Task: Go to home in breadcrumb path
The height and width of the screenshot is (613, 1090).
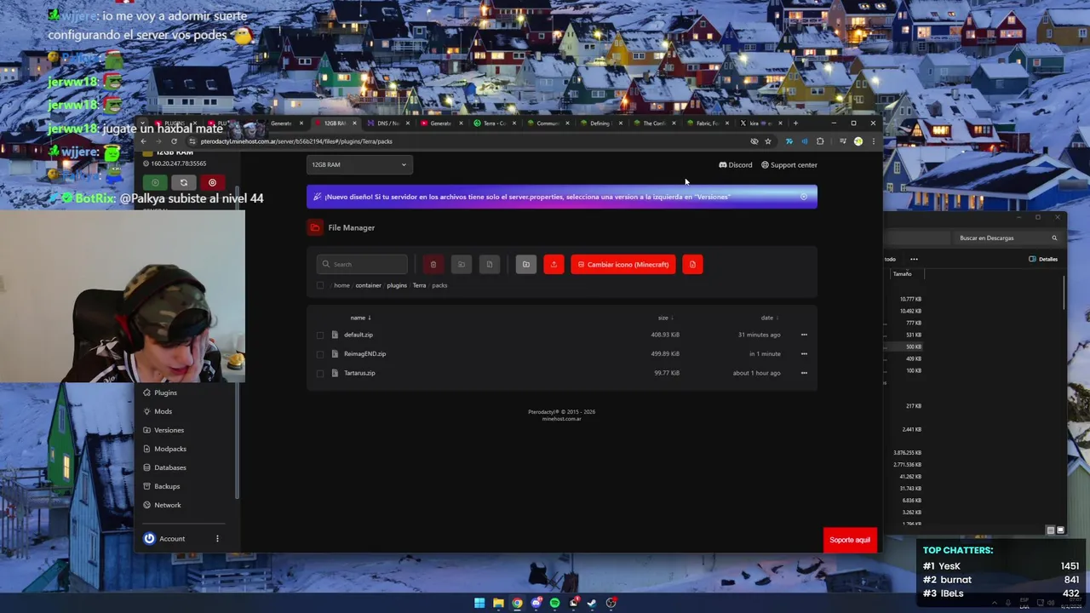Action: click(x=341, y=285)
